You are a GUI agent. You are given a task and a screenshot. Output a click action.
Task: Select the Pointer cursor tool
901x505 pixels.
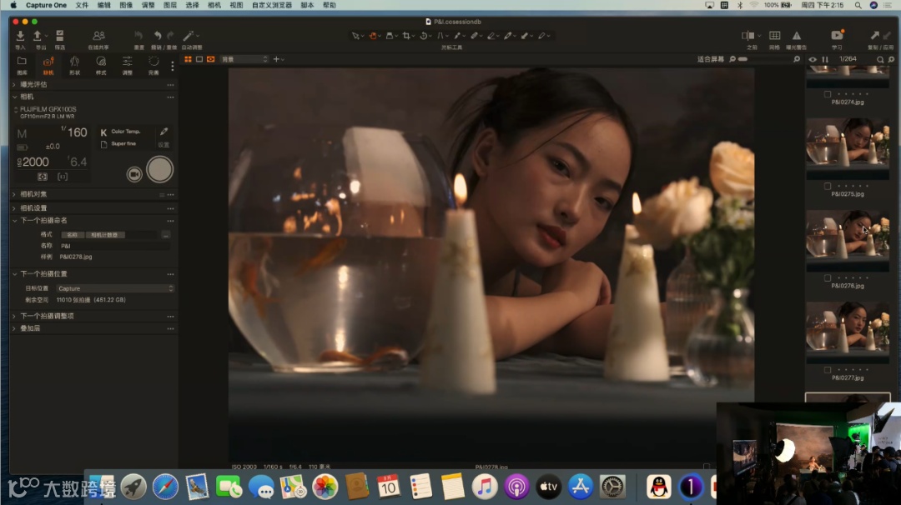[355, 36]
